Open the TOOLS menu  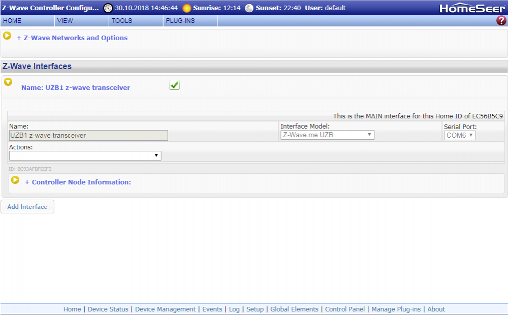(122, 21)
